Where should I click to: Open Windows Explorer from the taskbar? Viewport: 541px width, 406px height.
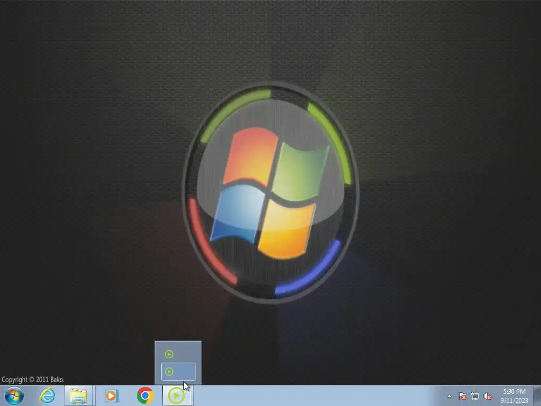pos(78,395)
